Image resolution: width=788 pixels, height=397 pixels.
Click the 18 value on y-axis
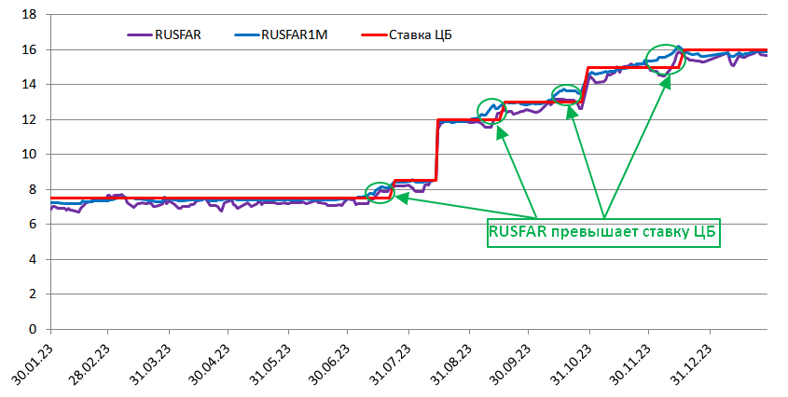point(28,15)
